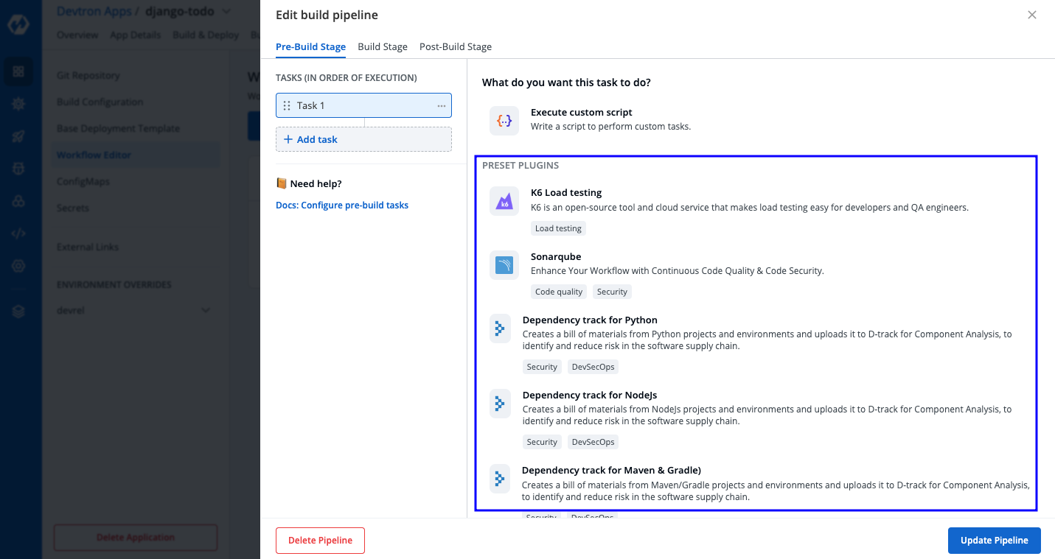Screen dimensions: 1055x559
Task: Choose the Sonarqube plugin icon
Action: (504, 264)
